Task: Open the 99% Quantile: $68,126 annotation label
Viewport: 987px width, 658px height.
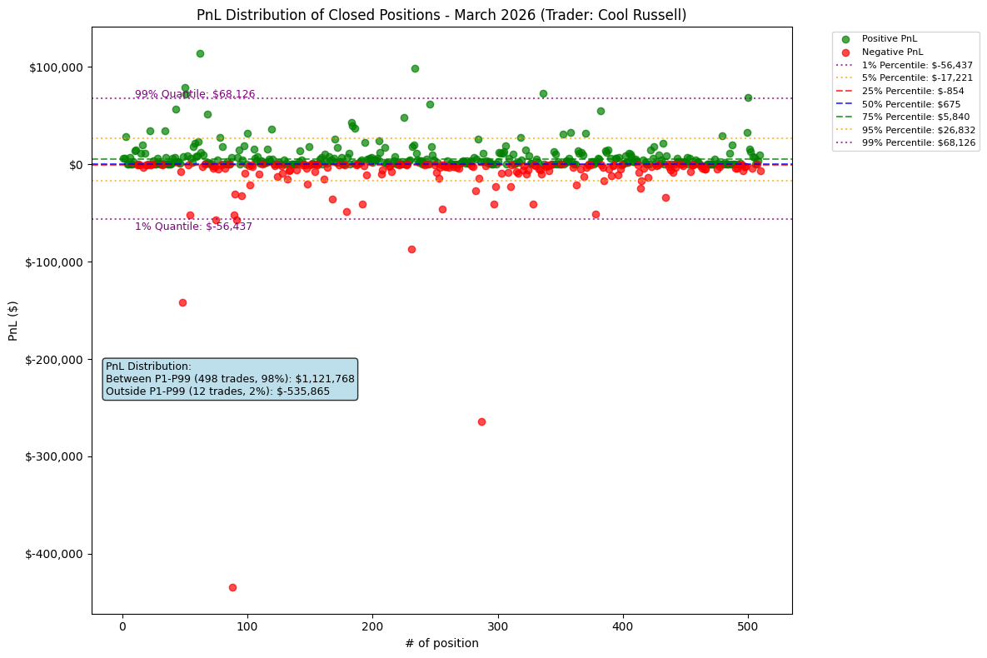Action: coord(192,94)
